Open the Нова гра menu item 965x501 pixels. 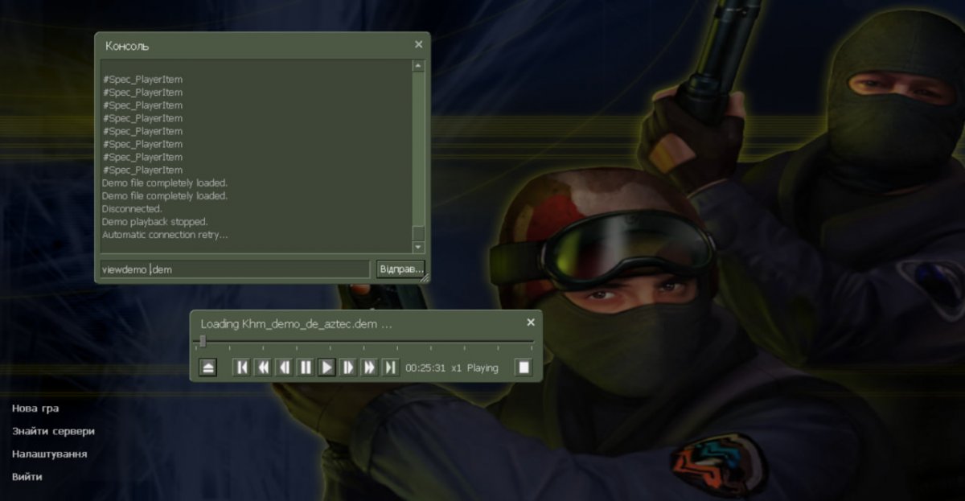tap(35, 409)
